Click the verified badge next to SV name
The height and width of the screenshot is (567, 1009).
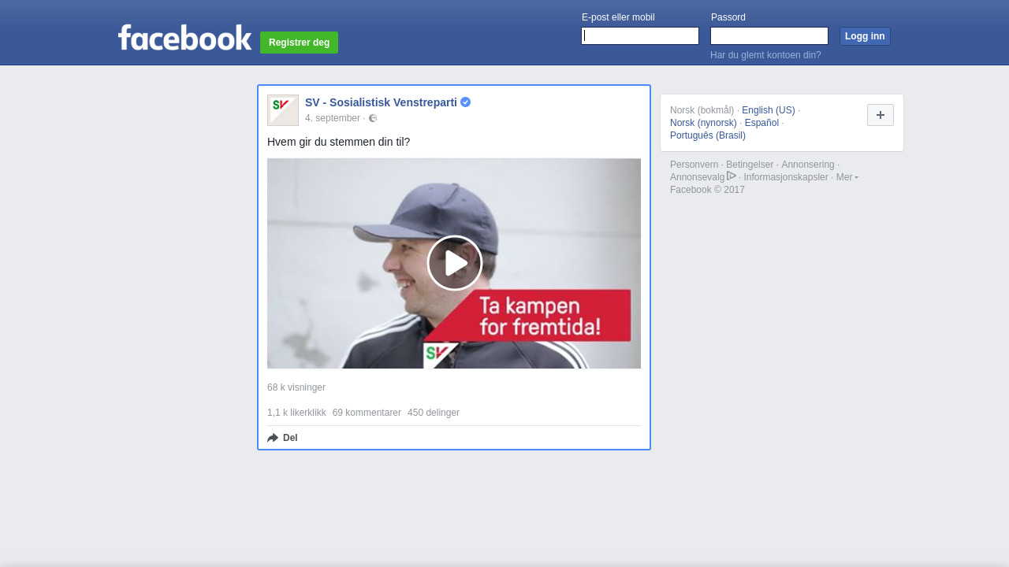click(x=465, y=102)
